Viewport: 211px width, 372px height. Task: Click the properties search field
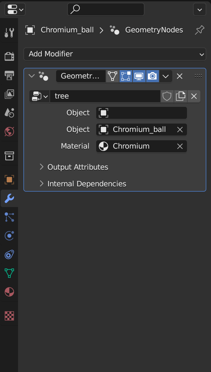106,9
